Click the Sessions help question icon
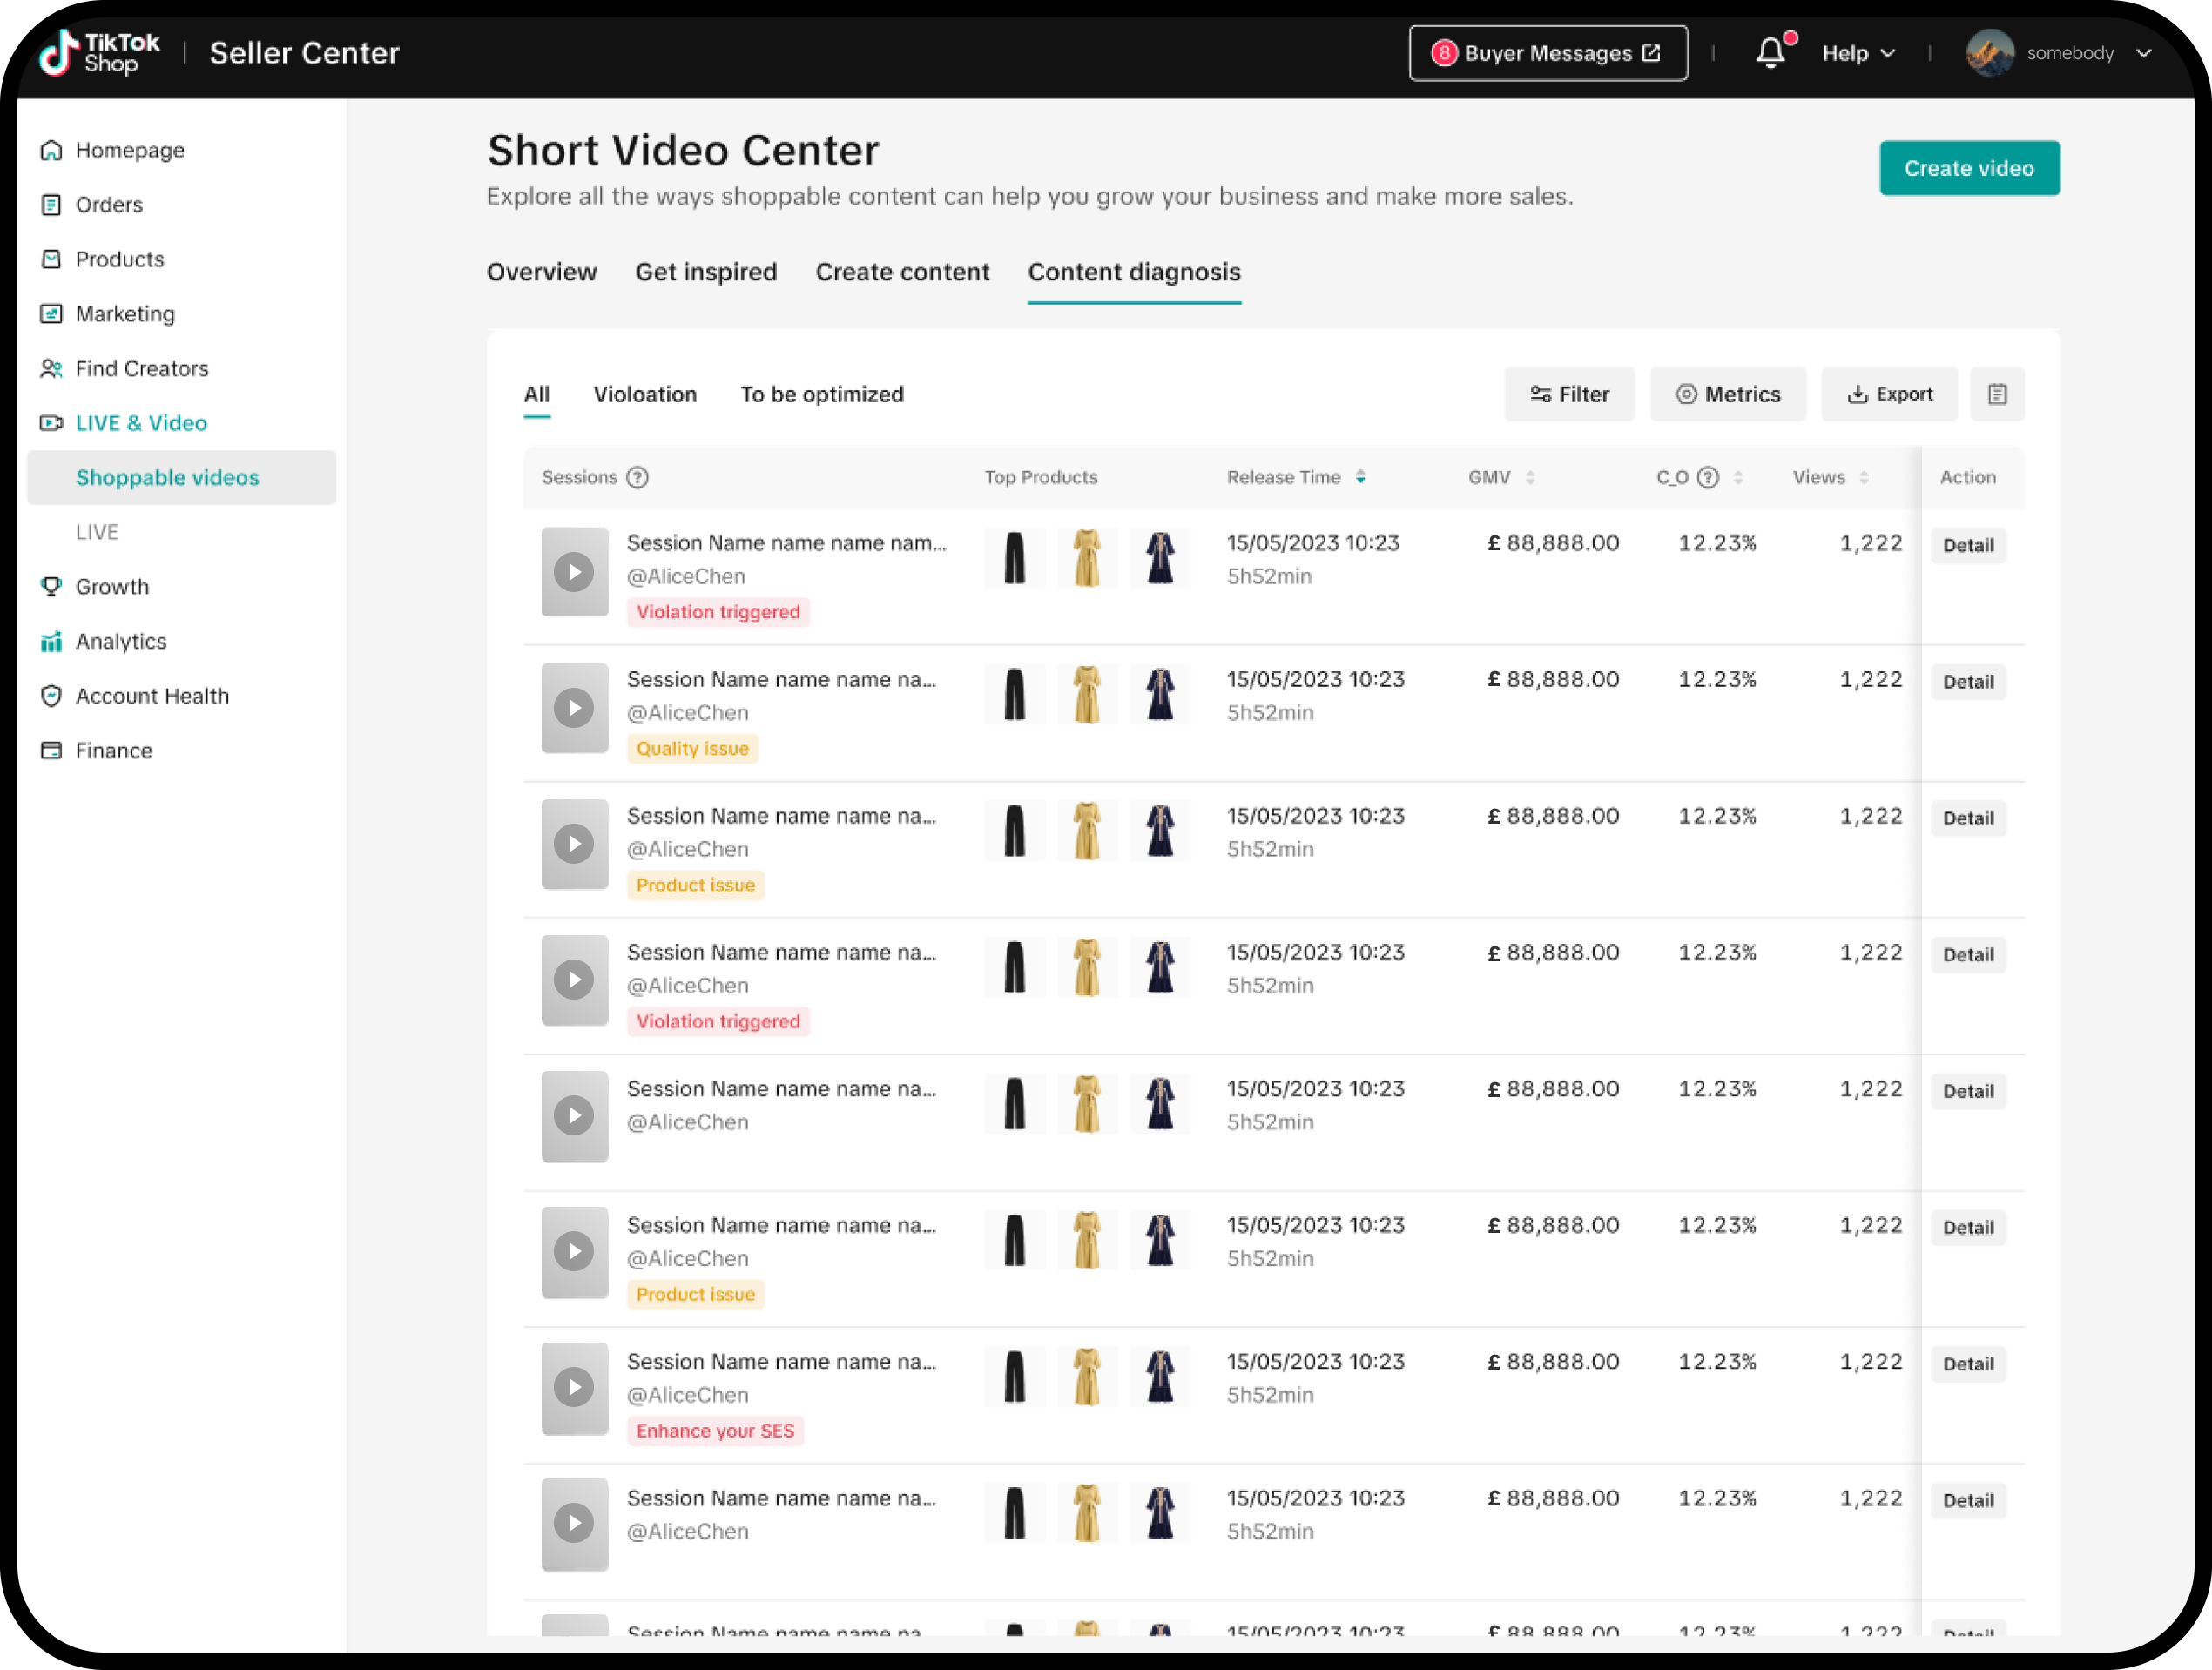The height and width of the screenshot is (1670, 2212). [x=637, y=477]
